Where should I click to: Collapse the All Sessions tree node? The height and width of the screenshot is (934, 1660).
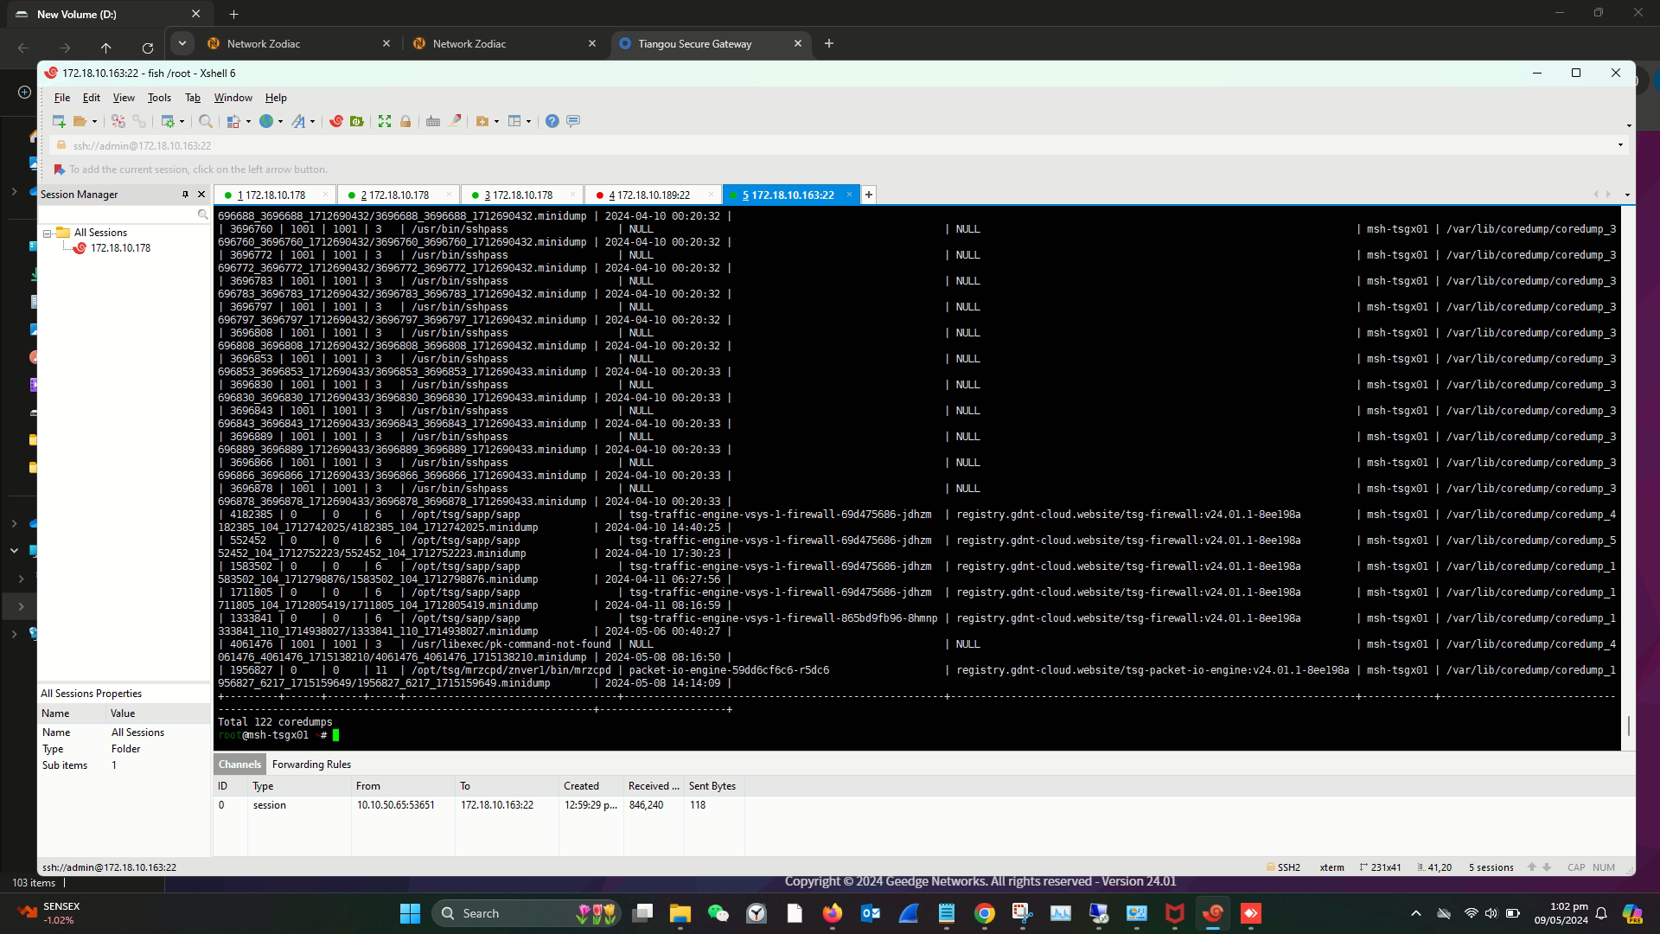[48, 233]
